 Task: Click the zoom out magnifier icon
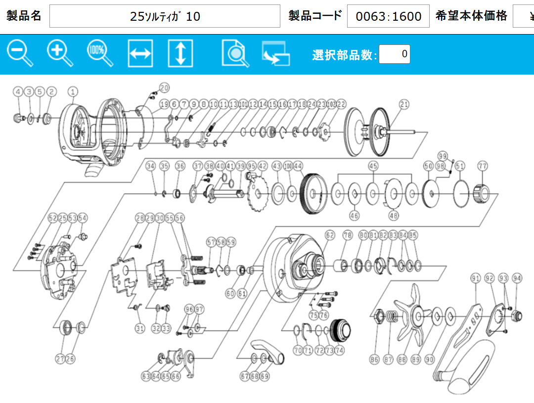click(x=20, y=53)
